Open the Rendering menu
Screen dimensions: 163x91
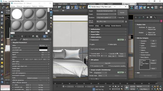[74, 4]
